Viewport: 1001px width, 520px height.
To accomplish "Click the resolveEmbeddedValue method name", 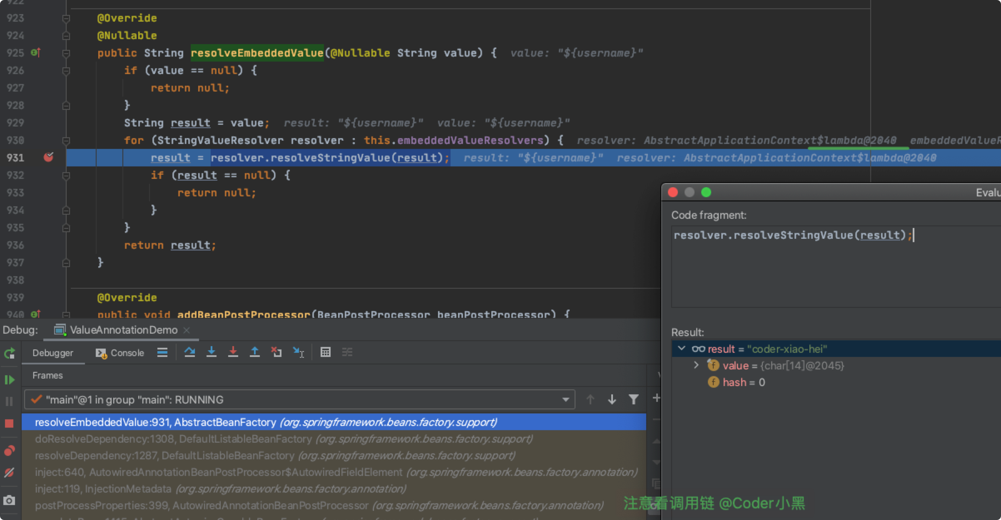I will tap(257, 53).
